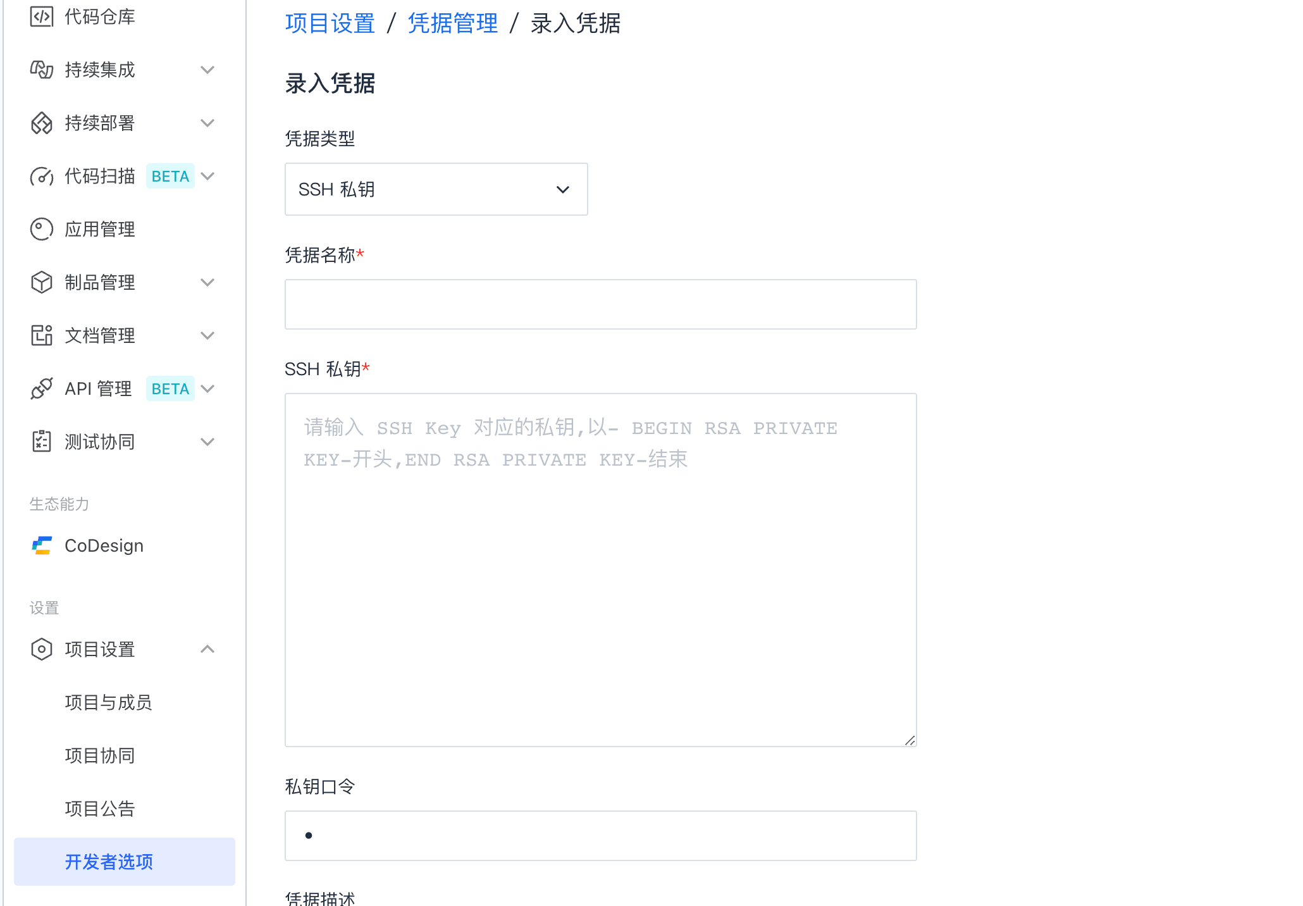
Task: Select 开发者选项 submenu item
Action: pyautogui.click(x=109, y=862)
